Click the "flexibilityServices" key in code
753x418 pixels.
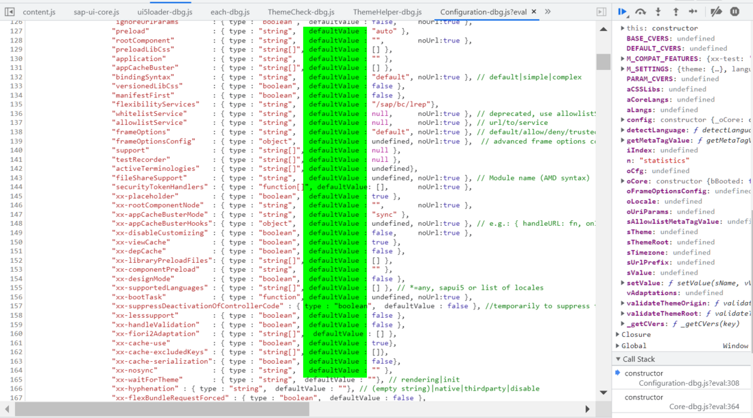[x=156, y=104]
